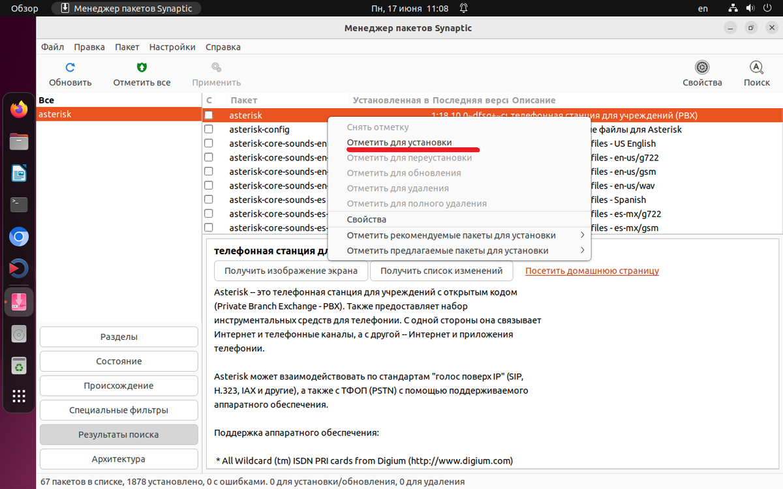Open the Пакет menu

coord(127,47)
